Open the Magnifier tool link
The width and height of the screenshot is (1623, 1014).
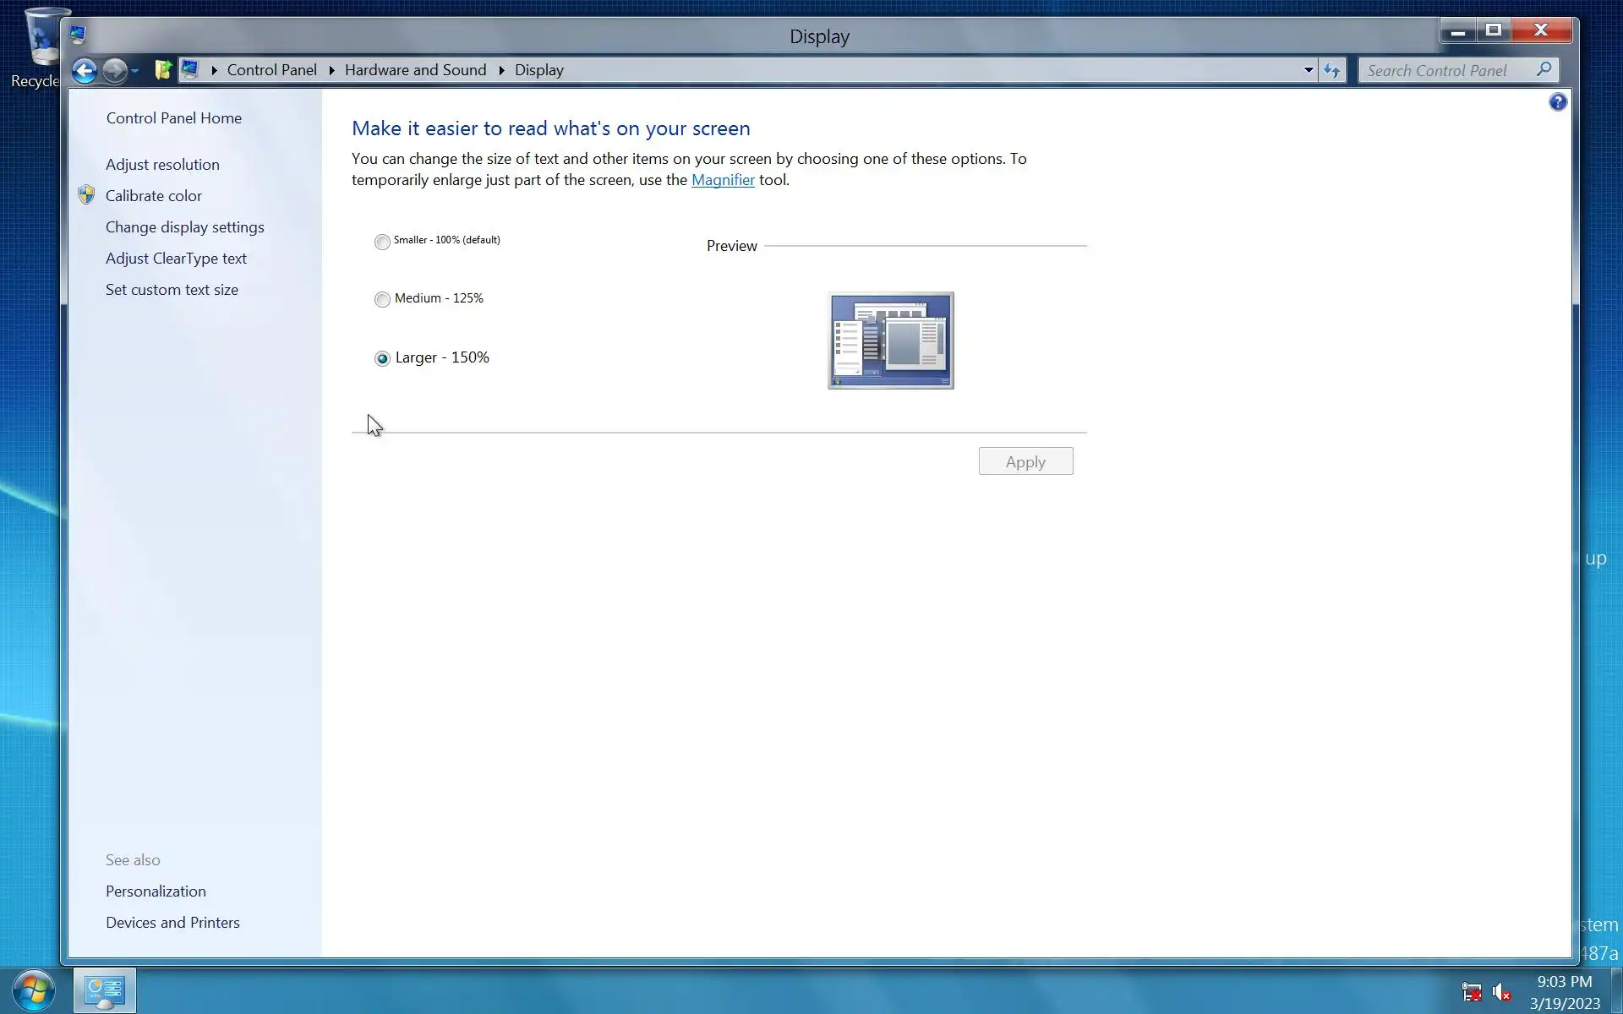[723, 180]
